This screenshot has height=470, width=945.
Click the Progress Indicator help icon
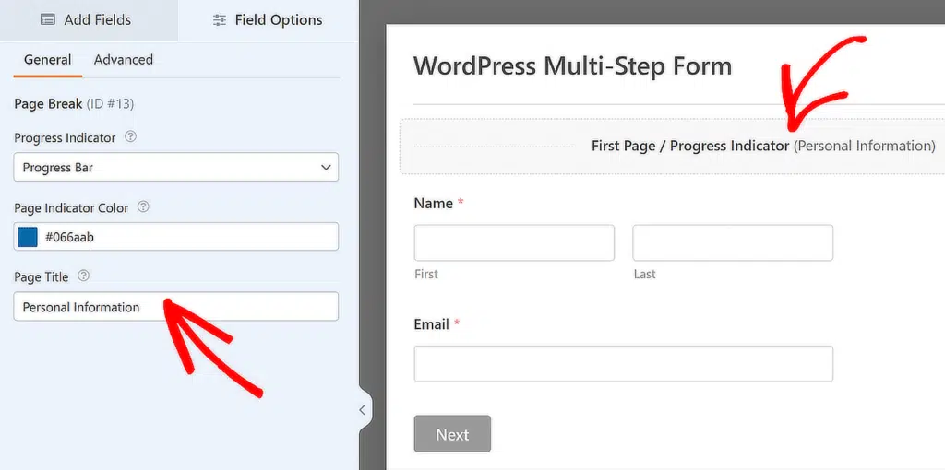130,136
